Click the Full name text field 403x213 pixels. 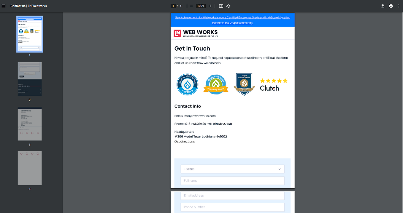[x=232, y=180]
